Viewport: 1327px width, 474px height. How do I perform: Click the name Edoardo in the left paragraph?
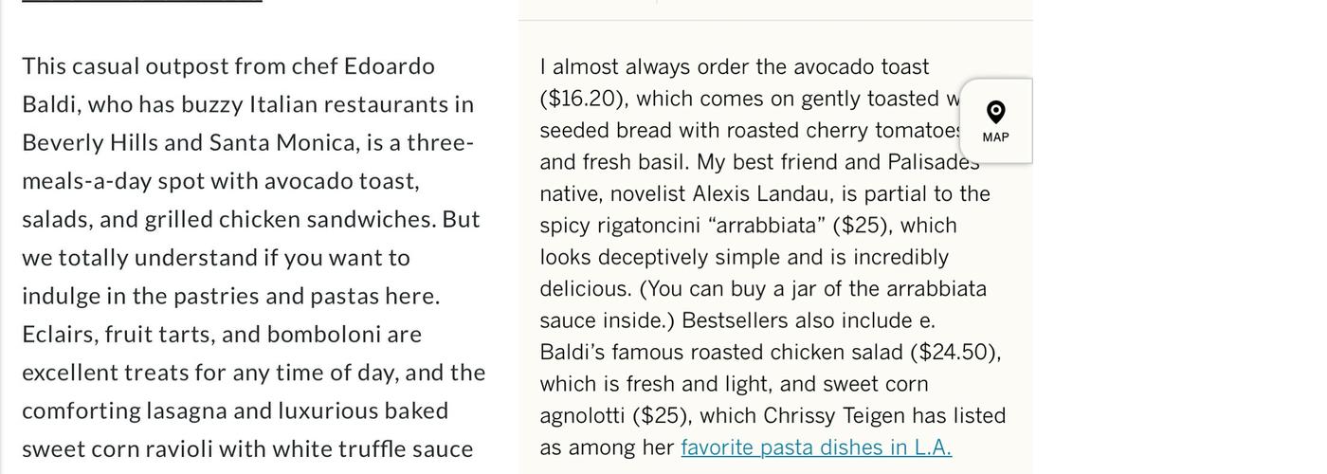click(389, 65)
